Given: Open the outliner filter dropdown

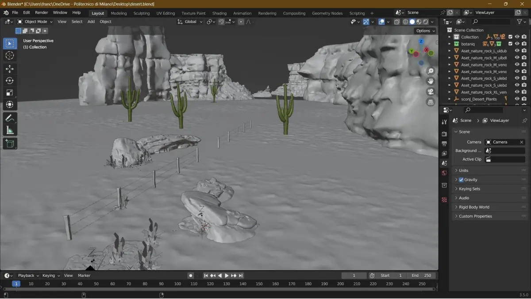Looking at the screenshot, I should 521,22.
